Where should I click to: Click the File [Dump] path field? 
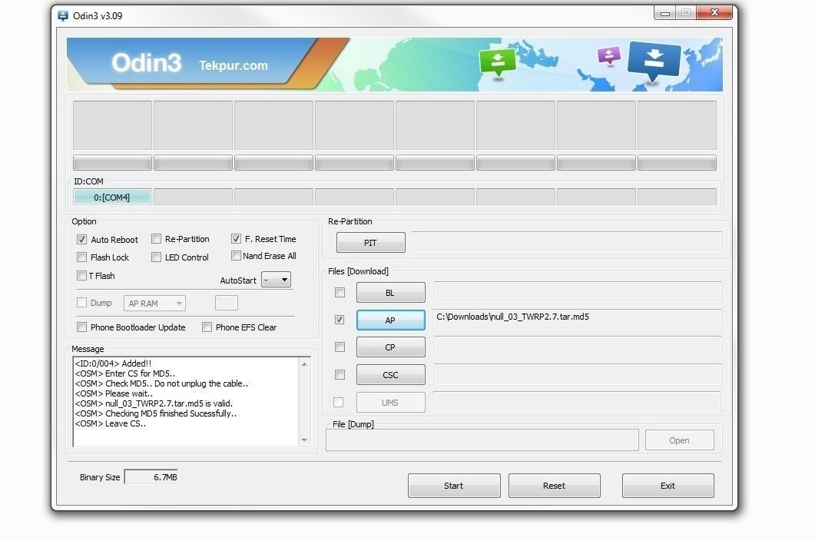pyautogui.click(x=482, y=440)
